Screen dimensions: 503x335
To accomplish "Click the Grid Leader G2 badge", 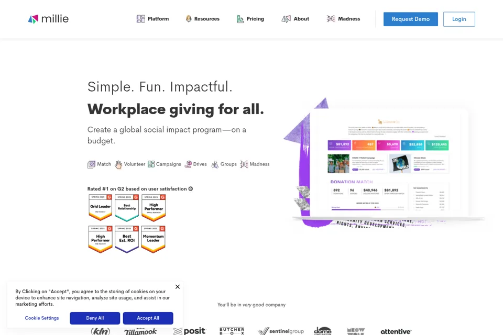I will 101,207.
